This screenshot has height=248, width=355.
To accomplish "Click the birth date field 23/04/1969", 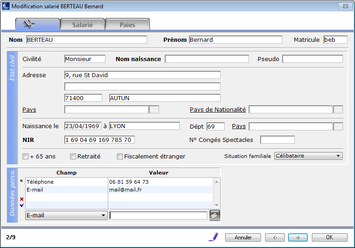I will click(83, 126).
